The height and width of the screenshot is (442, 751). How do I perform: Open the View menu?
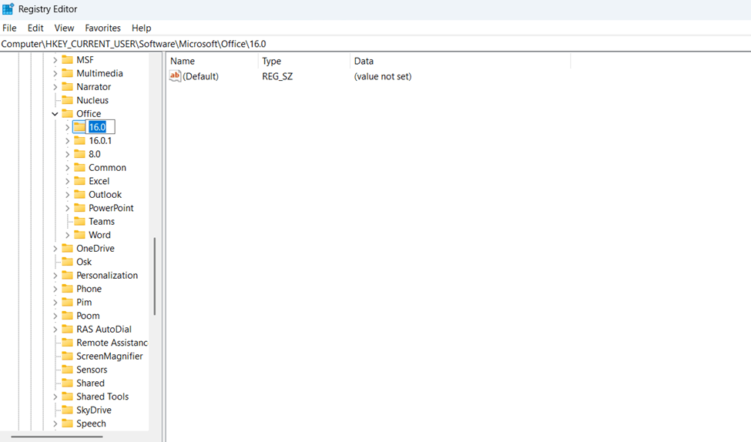[64, 28]
